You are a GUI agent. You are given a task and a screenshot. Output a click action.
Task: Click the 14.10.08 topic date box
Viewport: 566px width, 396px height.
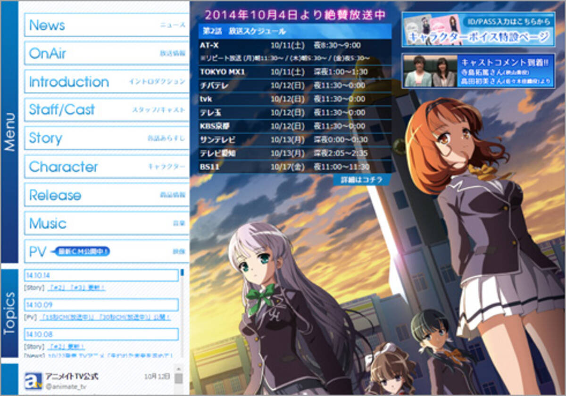(101, 334)
